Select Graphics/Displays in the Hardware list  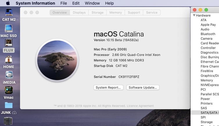click(x=210, y=76)
